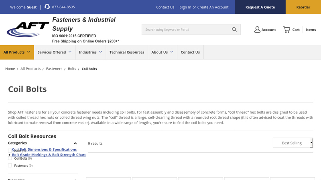Open Technical Resources in navigation bar

127,52
